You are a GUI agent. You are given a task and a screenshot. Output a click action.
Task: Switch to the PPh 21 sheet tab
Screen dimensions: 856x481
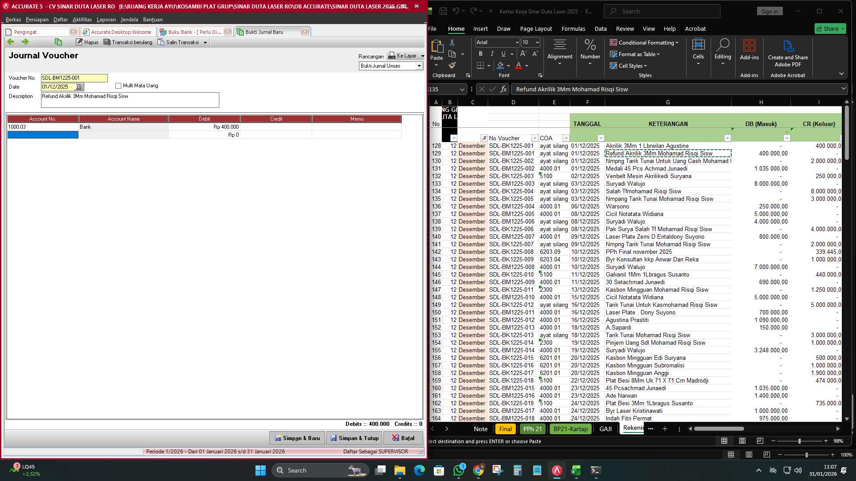point(532,429)
